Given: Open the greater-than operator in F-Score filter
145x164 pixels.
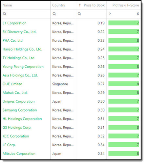Looking at the screenshot, I should coord(110,14).
